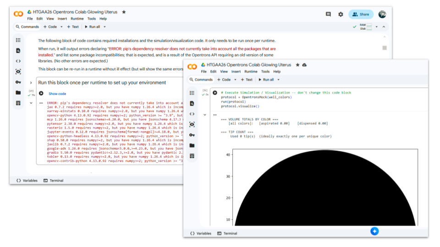This screenshot has width=440, height=247.
Task: Click Show code link in back window
Action: [x=57, y=94]
